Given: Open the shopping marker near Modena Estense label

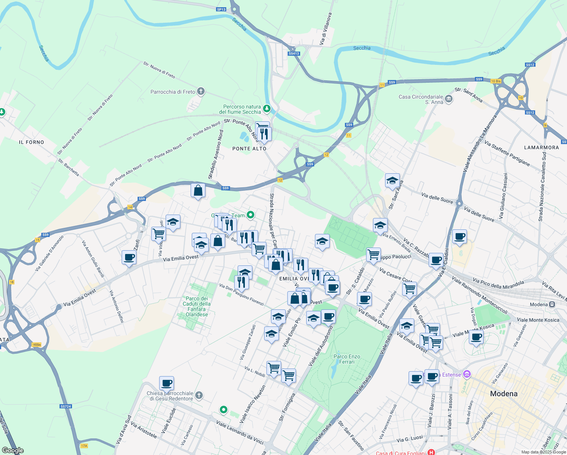Looking at the screenshot, I should (467, 375).
